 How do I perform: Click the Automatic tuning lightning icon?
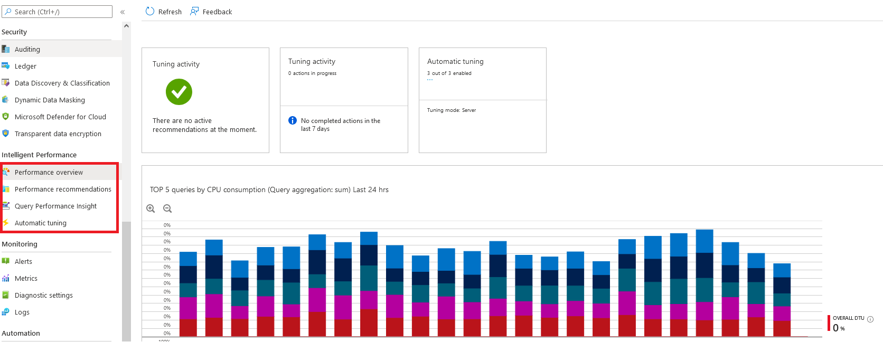6,223
